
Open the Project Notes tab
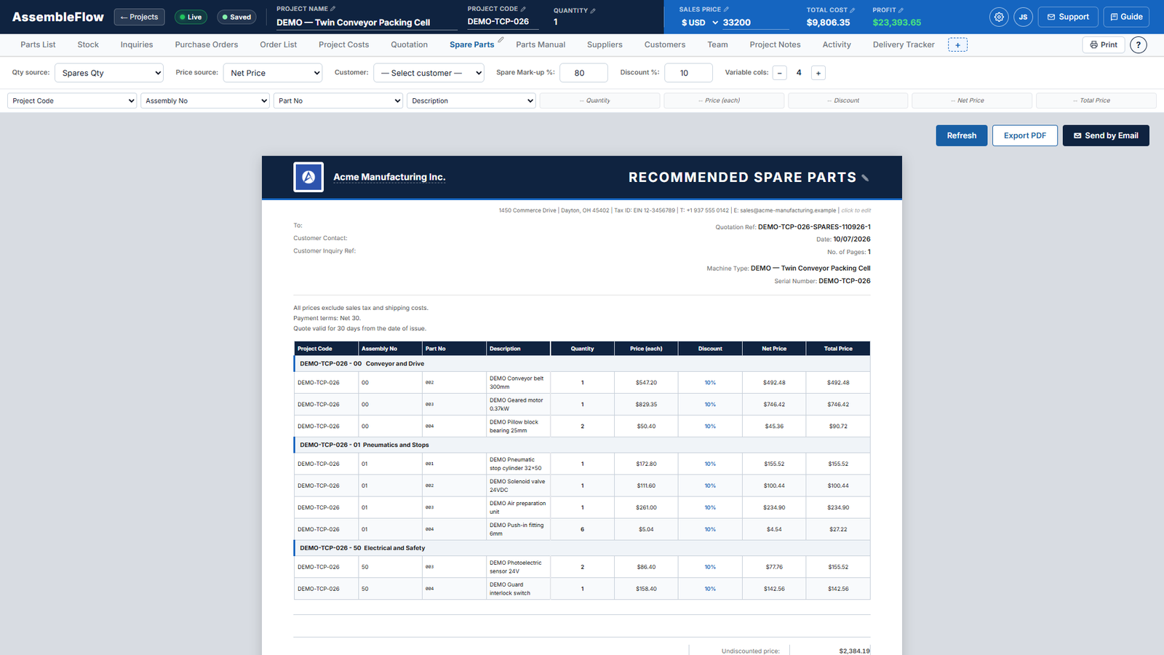click(775, 45)
